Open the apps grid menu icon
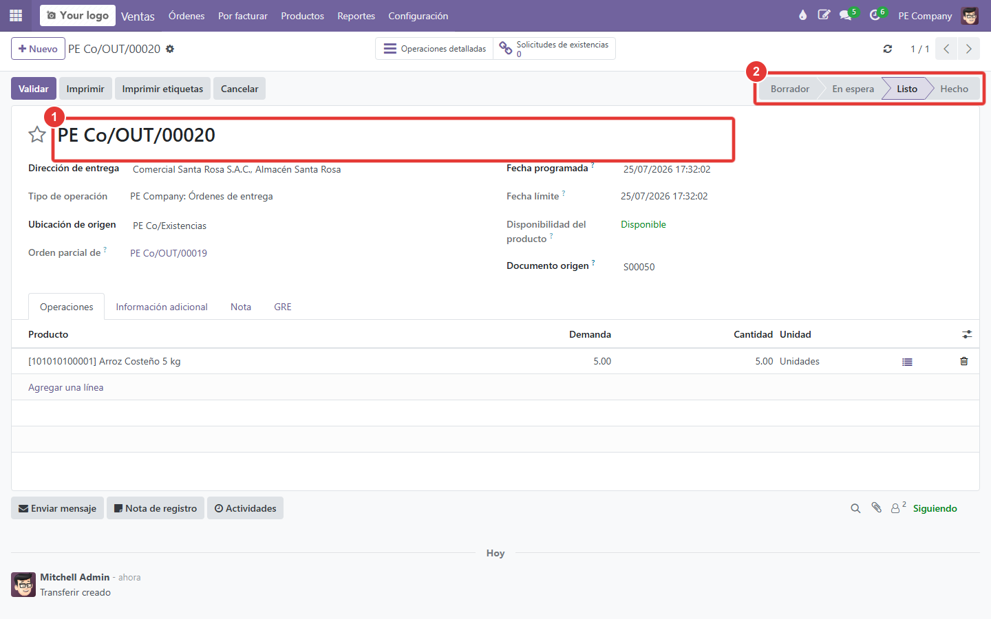 click(16, 15)
